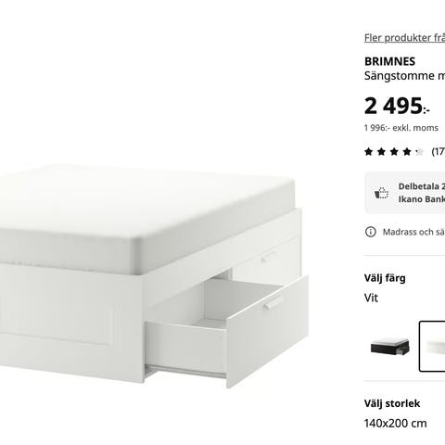445x445 pixels.
Task: Click the third rating star
Action: click(394, 152)
